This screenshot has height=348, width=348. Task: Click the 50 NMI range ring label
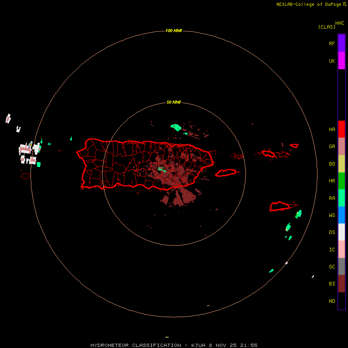pyautogui.click(x=174, y=102)
